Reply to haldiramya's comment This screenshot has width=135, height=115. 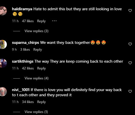(41, 21)
